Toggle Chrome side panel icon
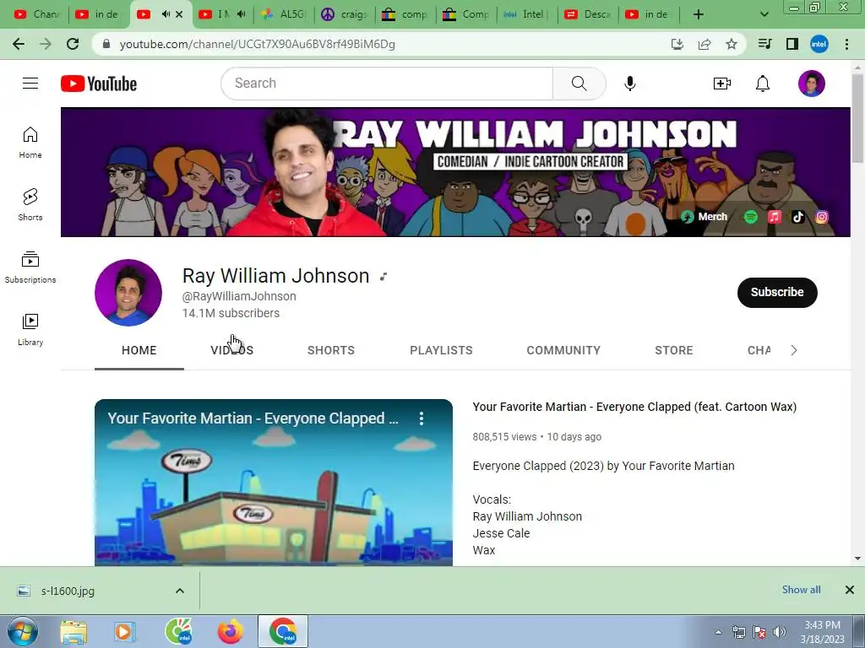This screenshot has height=648, width=865. (x=792, y=44)
